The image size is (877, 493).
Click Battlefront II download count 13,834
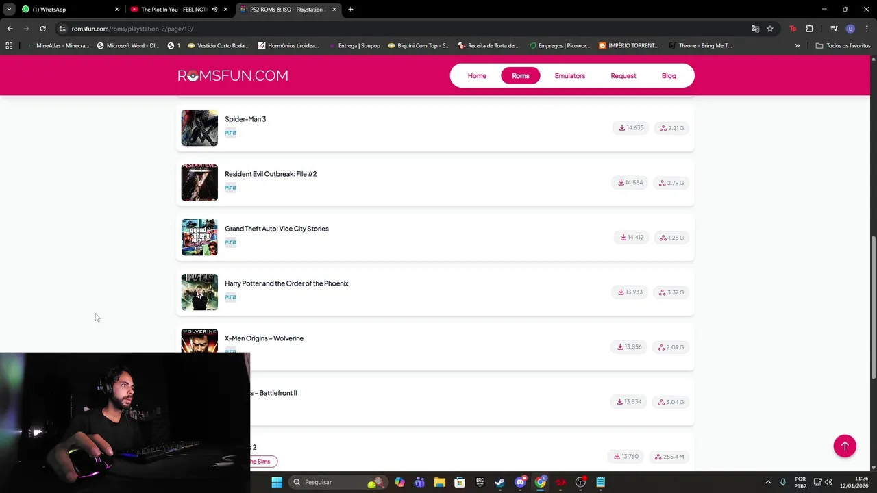(629, 402)
